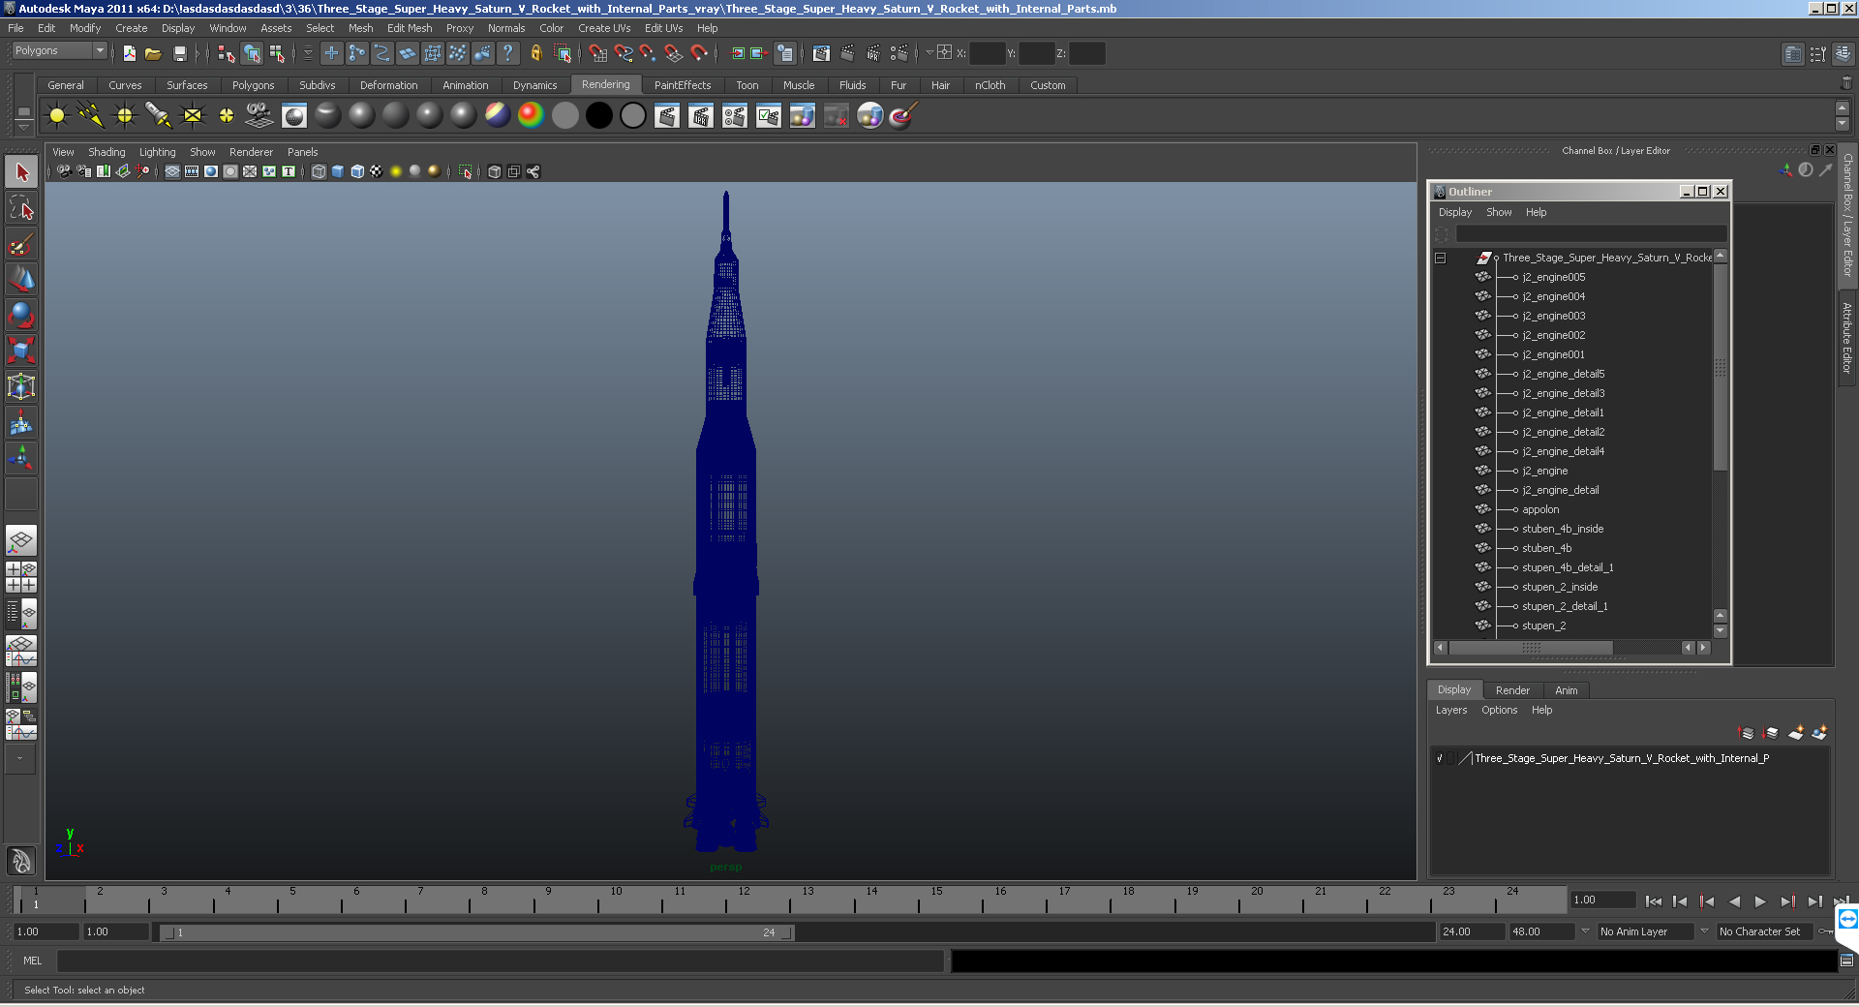The width and height of the screenshot is (1859, 1007).
Task: Choose the Paint Selection tool
Action: tap(21, 244)
